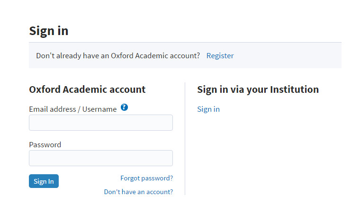The image size is (351, 214).
Task: Open the Forgot password? link
Action: 147,178
